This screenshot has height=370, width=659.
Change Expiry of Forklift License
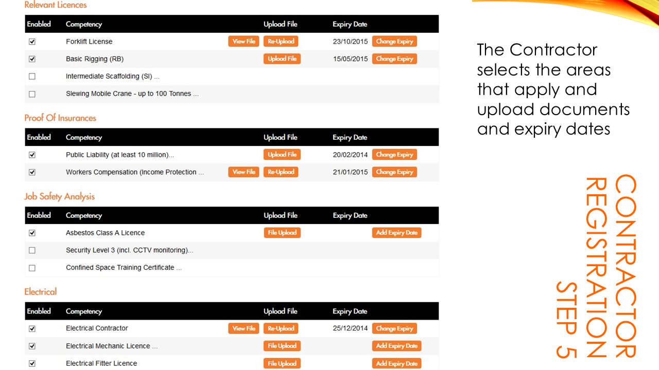pos(394,42)
